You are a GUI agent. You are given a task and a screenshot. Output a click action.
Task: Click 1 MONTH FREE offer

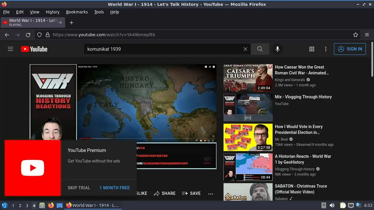[115, 188]
